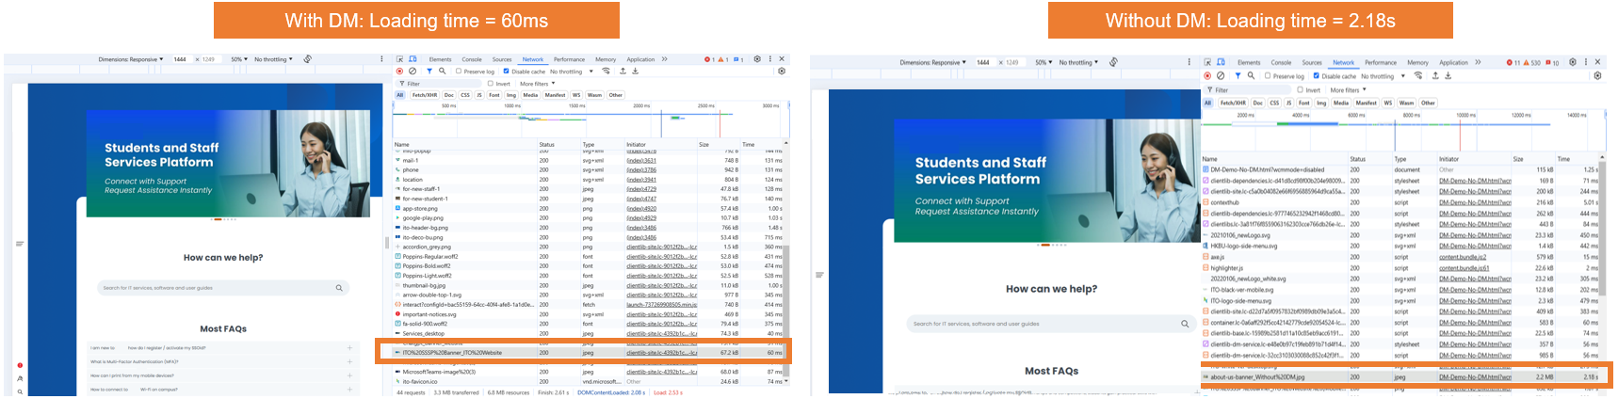Open No throttling dropdown in left device toolbar

pyautogui.click(x=273, y=59)
